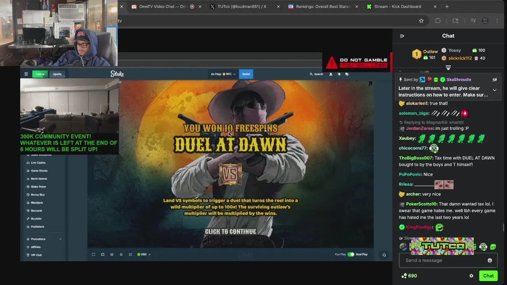This screenshot has width=507, height=285.
Task: Open Publishers list
Action: 37,227
